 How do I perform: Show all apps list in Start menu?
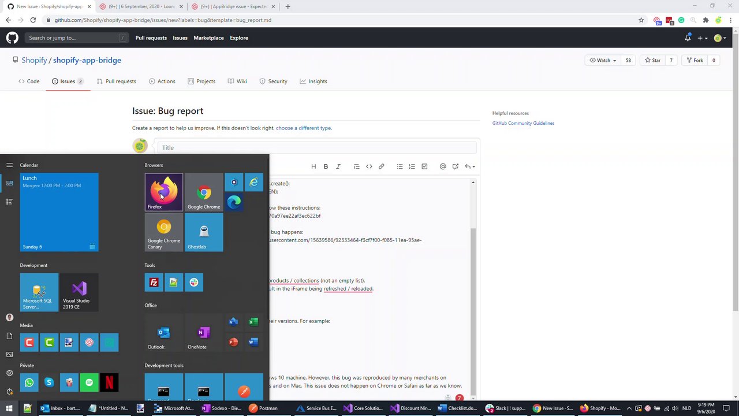tap(9, 202)
